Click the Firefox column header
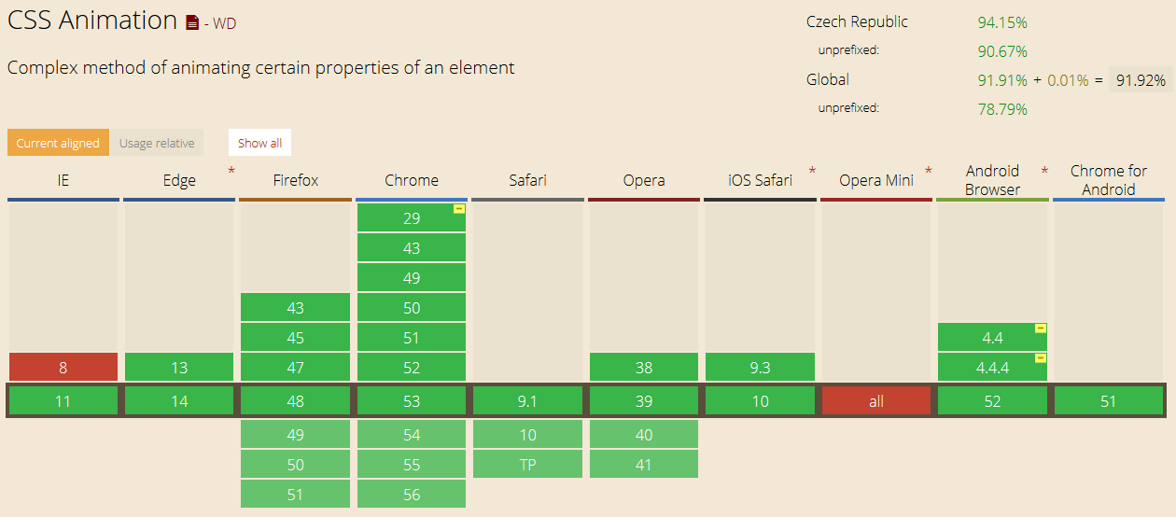 pyautogui.click(x=295, y=180)
